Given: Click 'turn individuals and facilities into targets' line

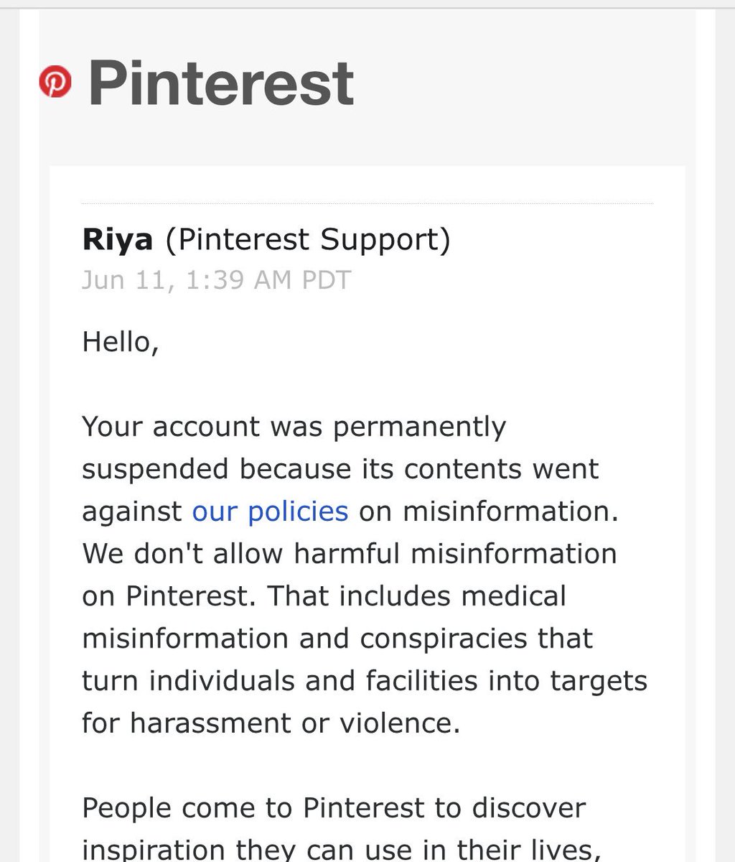Looking at the screenshot, I should point(365,681).
